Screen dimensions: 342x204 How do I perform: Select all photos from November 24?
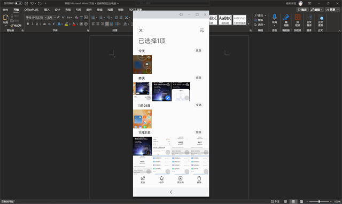(198, 105)
